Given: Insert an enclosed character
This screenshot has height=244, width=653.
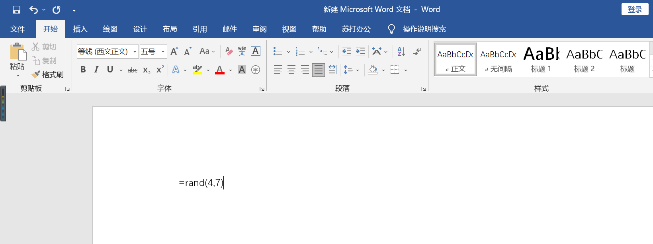Looking at the screenshot, I should point(256,70).
